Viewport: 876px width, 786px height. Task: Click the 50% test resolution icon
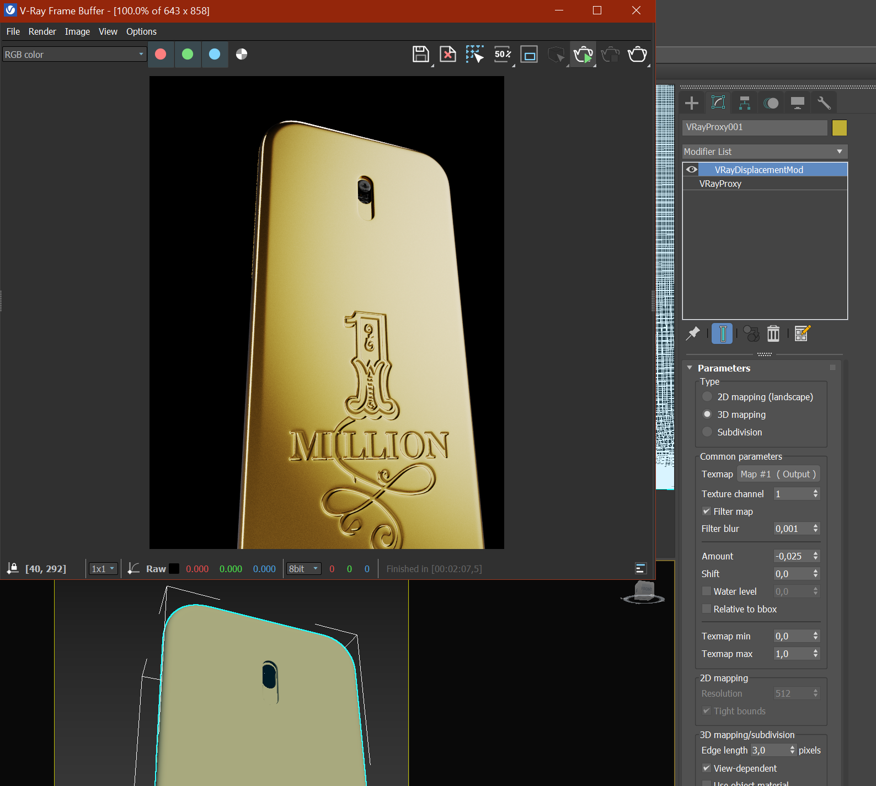[503, 54]
